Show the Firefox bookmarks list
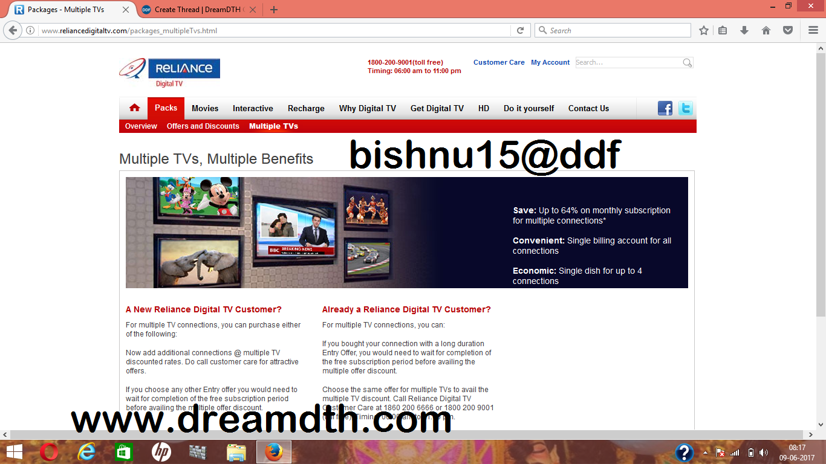Screen dimensions: 826x464 click(723, 30)
